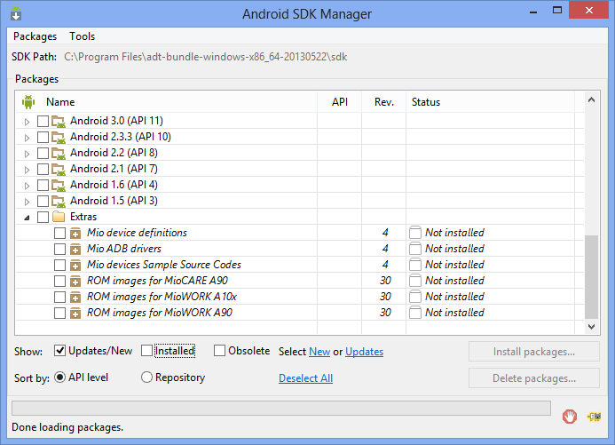Viewport: 615px width, 445px height.
Task: Select the API level sort radio button
Action: [59, 377]
